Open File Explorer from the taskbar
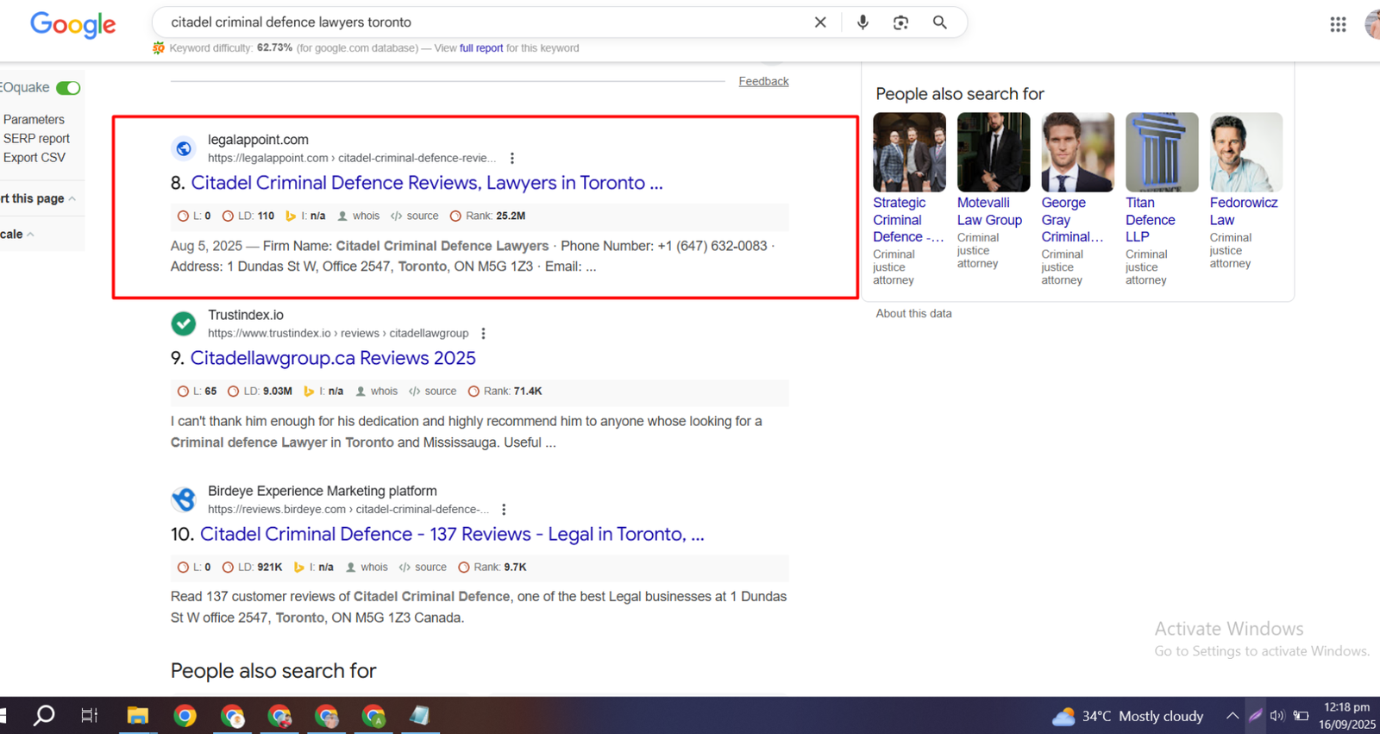This screenshot has width=1380, height=734. click(138, 716)
